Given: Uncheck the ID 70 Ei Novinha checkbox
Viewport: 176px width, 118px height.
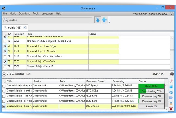Looking at the screenshot, I should 5,51.
